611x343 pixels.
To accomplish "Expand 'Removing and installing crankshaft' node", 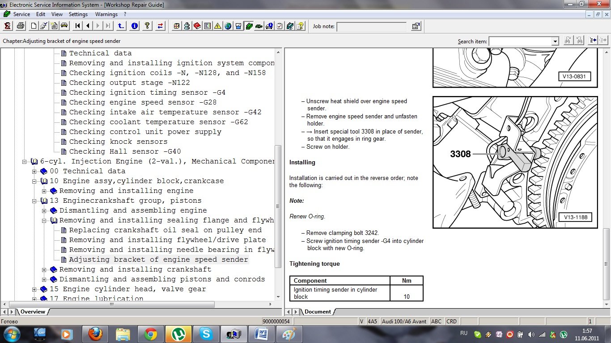I will point(44,269).
